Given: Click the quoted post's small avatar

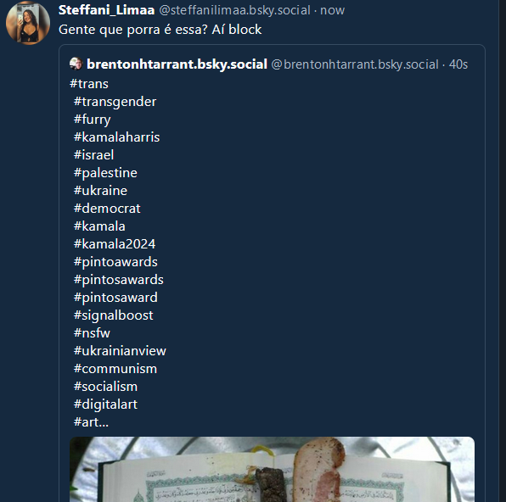Looking at the screenshot, I should [x=76, y=64].
